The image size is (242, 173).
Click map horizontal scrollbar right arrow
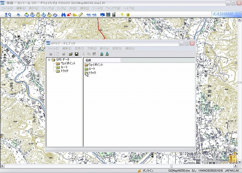[236, 166]
